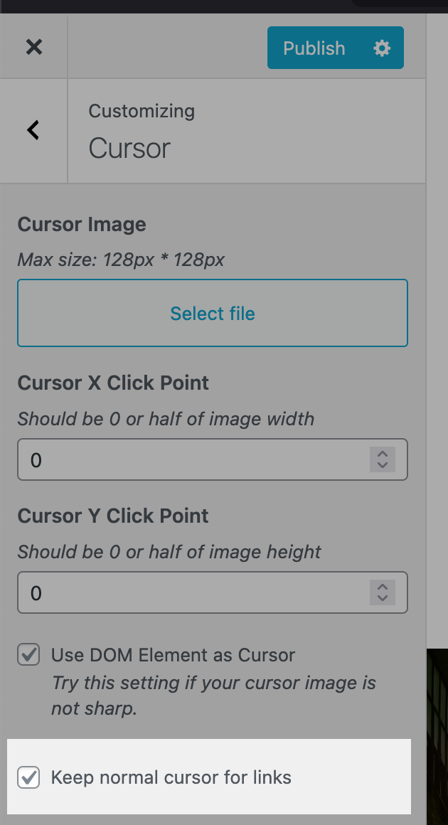The image size is (448, 825).
Task: Select file for the Cursor Image
Action: [x=212, y=313]
